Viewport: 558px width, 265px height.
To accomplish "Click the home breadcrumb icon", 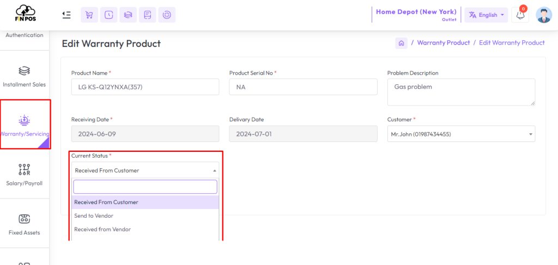I will (x=402, y=43).
